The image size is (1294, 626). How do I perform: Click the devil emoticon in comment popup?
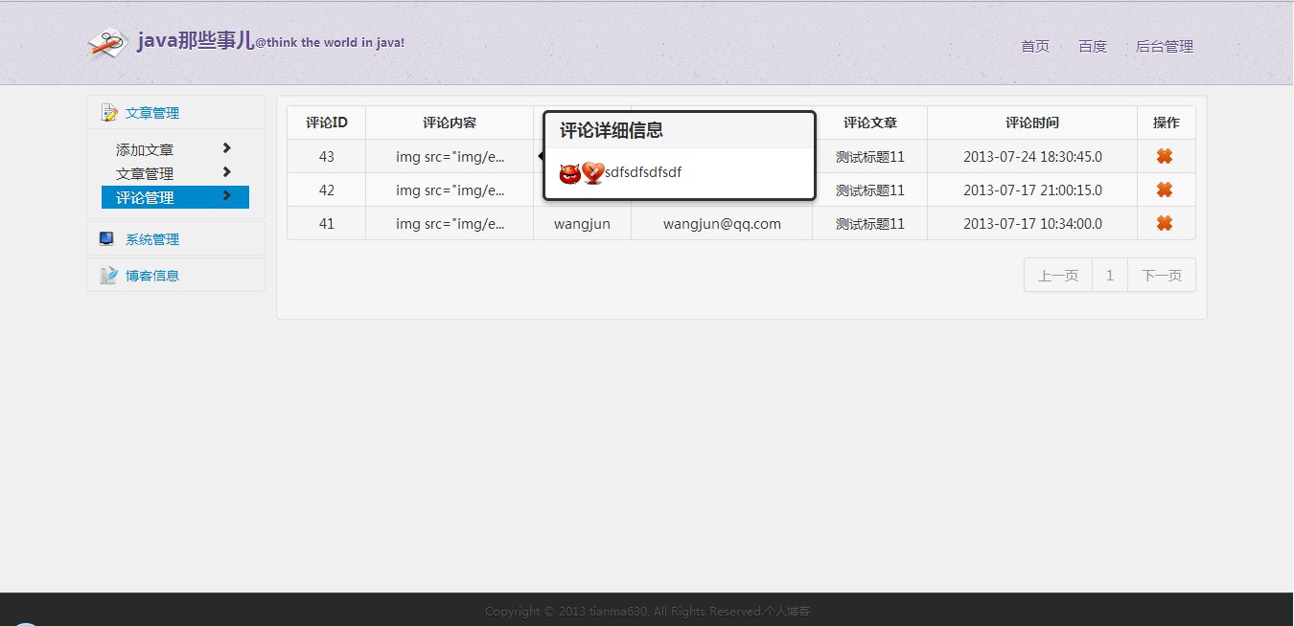[x=569, y=173]
